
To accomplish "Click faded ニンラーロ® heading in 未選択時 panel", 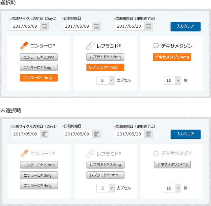I will tap(43, 154).
